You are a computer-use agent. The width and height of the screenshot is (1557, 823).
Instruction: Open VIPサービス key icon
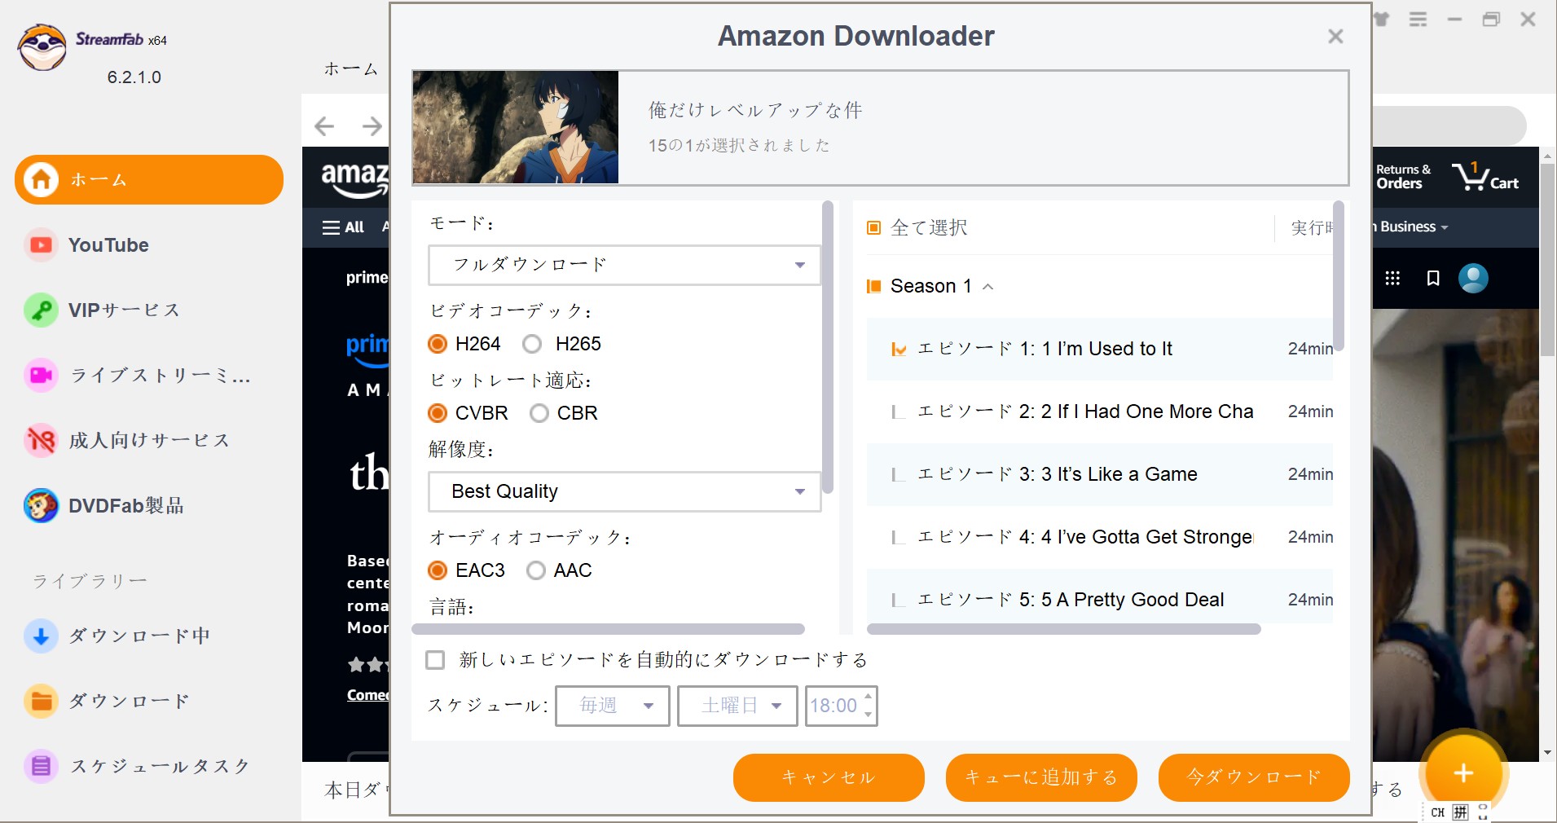pyautogui.click(x=41, y=310)
